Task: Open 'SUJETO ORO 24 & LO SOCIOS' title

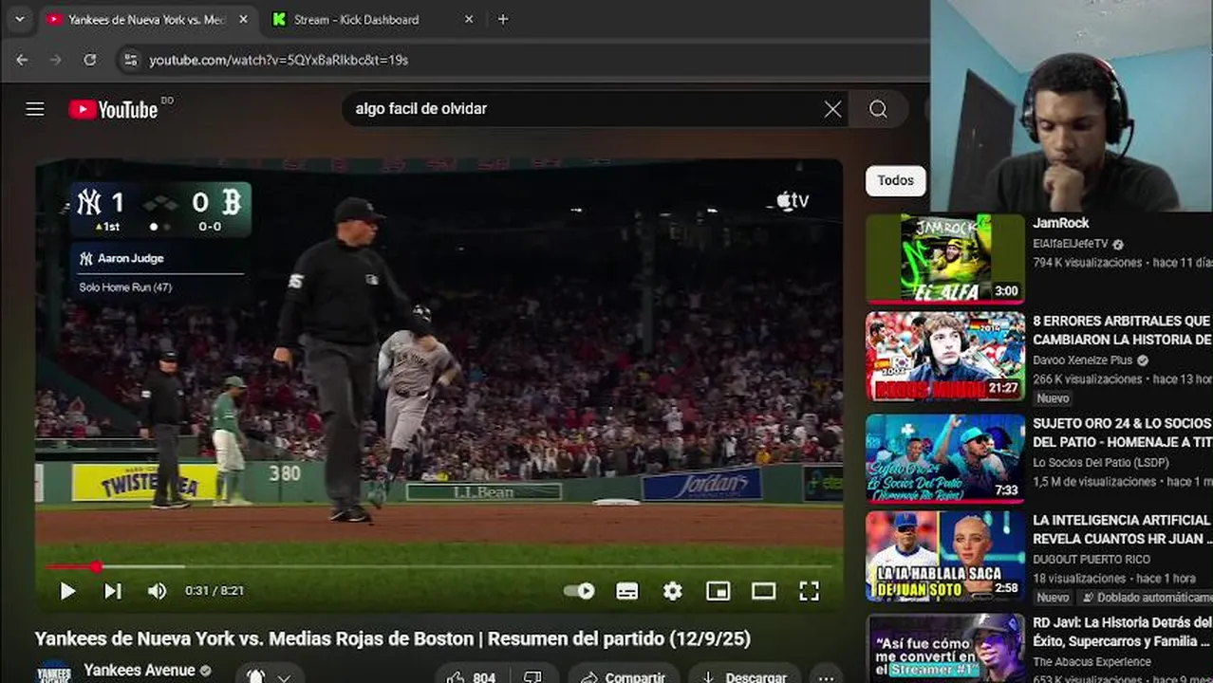Action: click(x=1122, y=433)
